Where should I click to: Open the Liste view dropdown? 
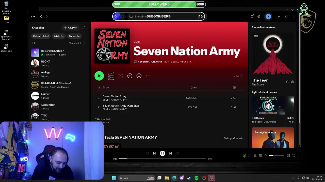pyautogui.click(x=238, y=76)
